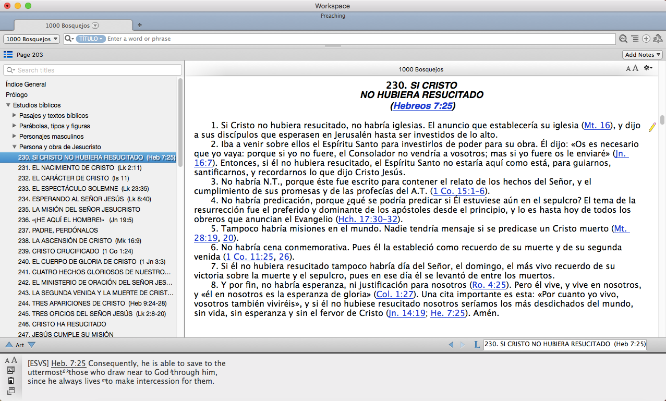Collapse the Estudios bíblicos section
Viewport: 666px width, 401px height.
(x=8, y=105)
